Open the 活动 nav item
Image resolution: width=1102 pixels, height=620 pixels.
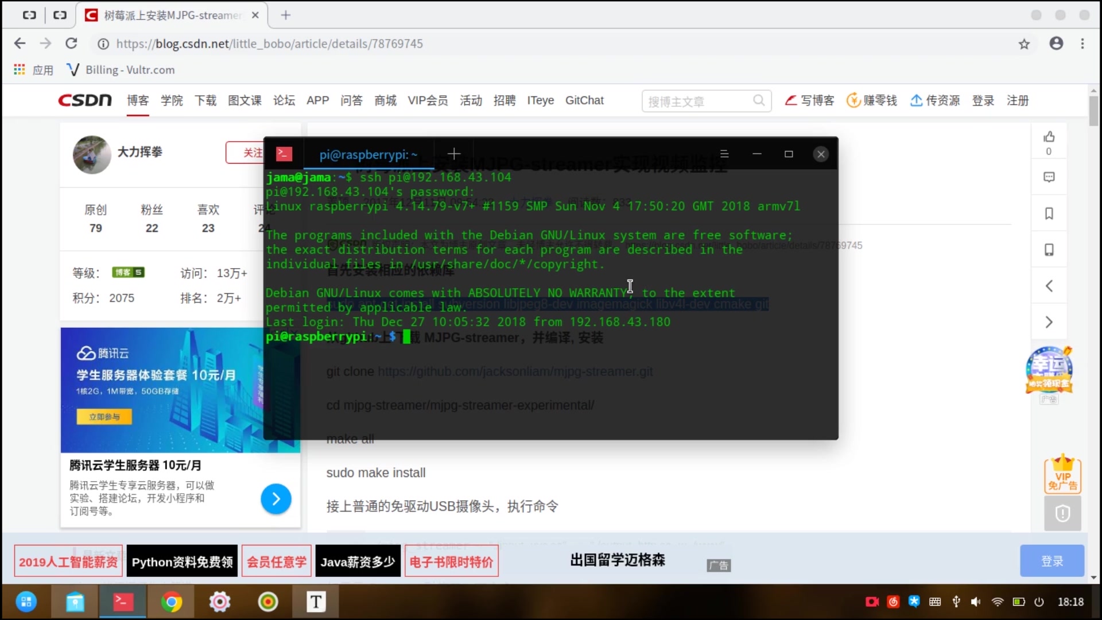pos(471,100)
